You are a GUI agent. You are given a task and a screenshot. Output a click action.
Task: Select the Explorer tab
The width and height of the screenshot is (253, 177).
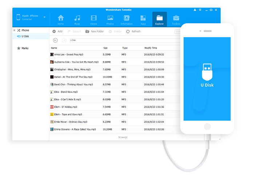[160, 19]
